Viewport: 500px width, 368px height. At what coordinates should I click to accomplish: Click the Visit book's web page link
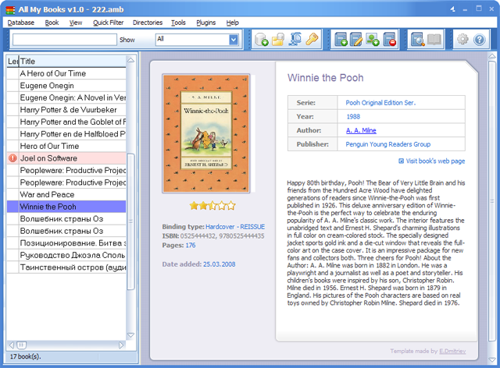pyautogui.click(x=435, y=161)
